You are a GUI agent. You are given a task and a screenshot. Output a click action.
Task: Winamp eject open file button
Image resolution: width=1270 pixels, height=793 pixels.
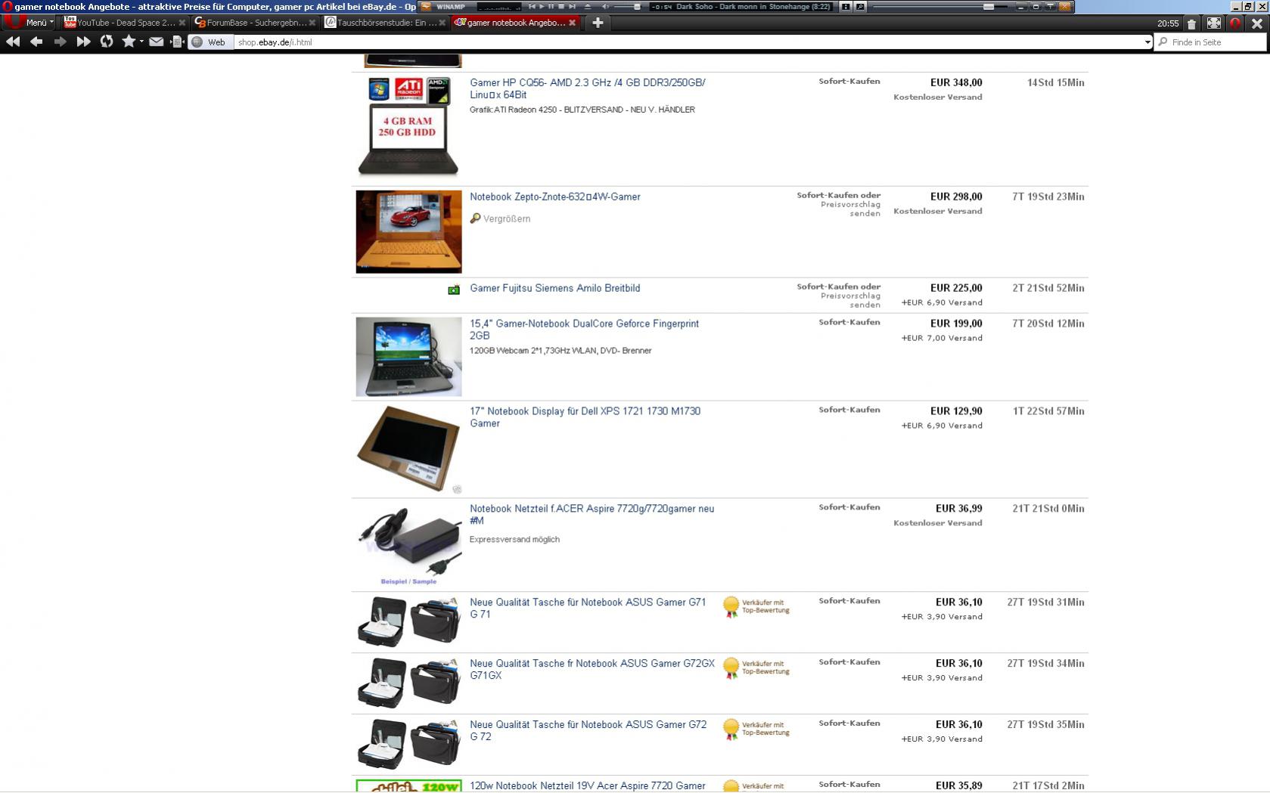click(x=588, y=6)
